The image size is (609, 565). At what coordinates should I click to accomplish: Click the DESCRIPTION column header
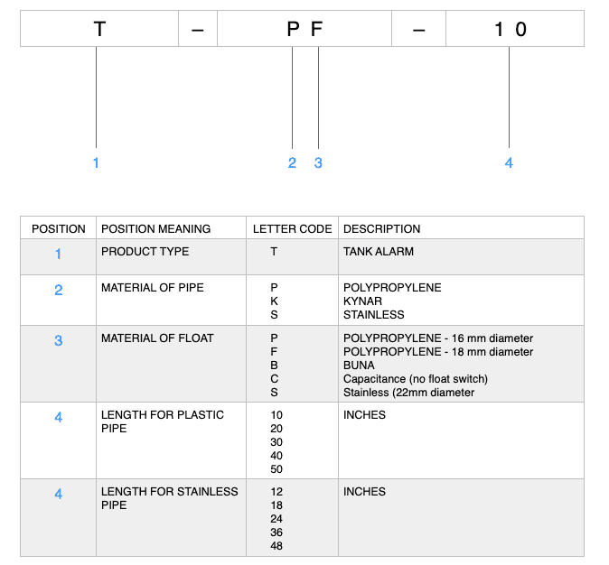click(382, 229)
